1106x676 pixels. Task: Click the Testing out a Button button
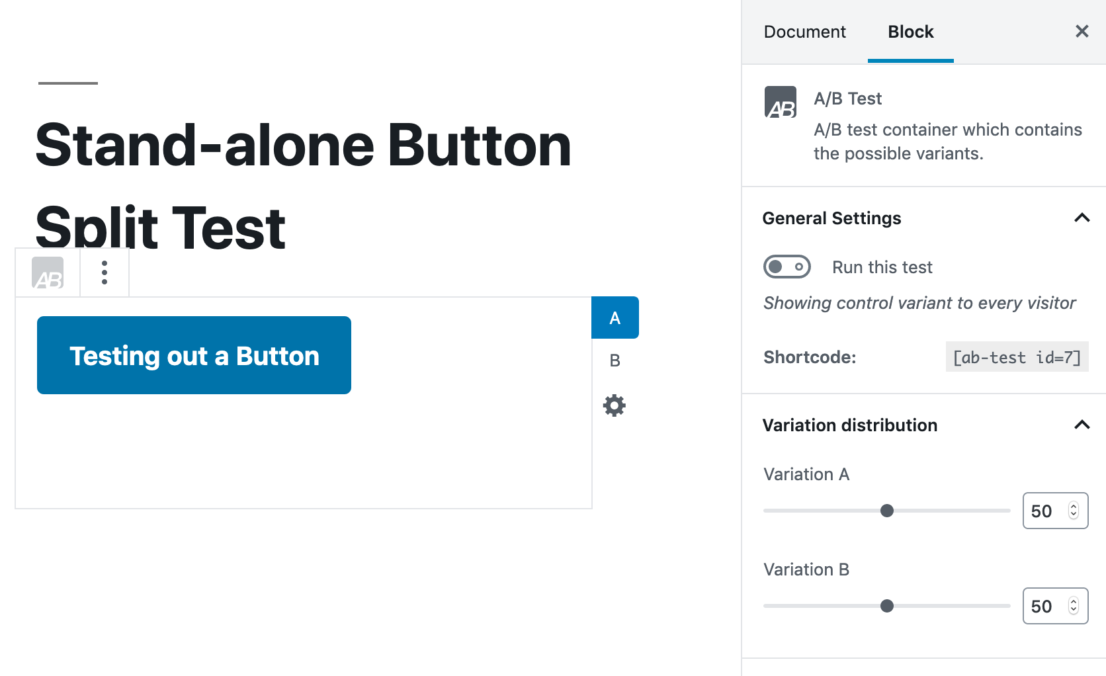click(194, 355)
